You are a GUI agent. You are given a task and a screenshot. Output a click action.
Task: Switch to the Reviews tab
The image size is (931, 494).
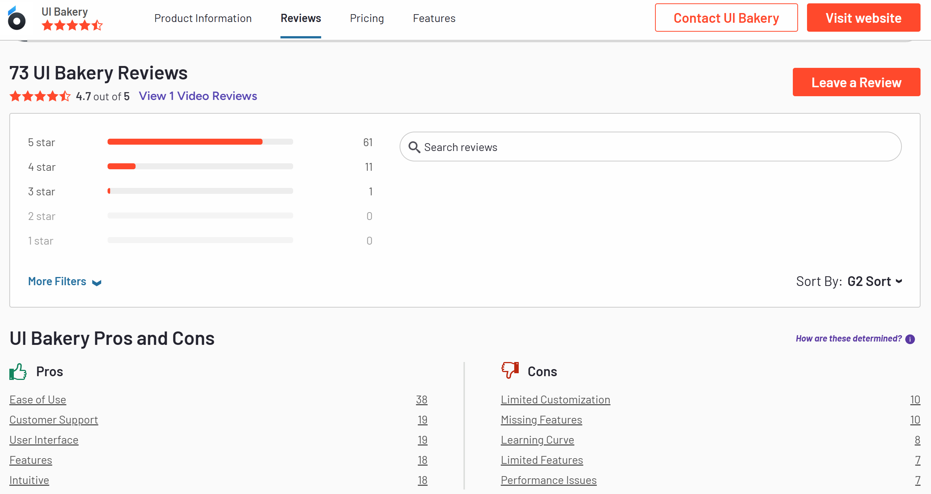301,18
